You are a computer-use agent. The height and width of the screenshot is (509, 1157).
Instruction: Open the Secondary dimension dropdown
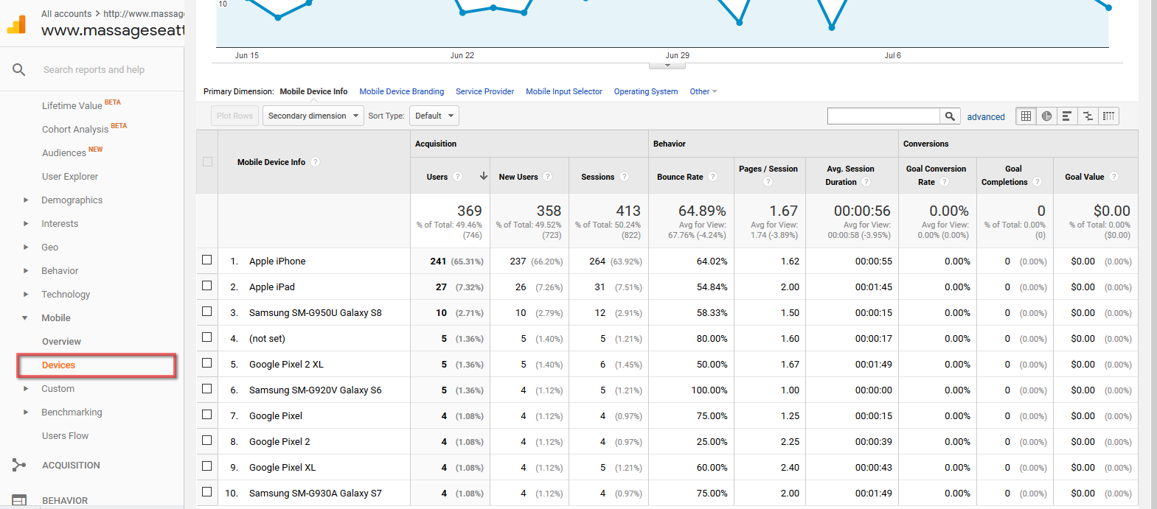point(313,116)
